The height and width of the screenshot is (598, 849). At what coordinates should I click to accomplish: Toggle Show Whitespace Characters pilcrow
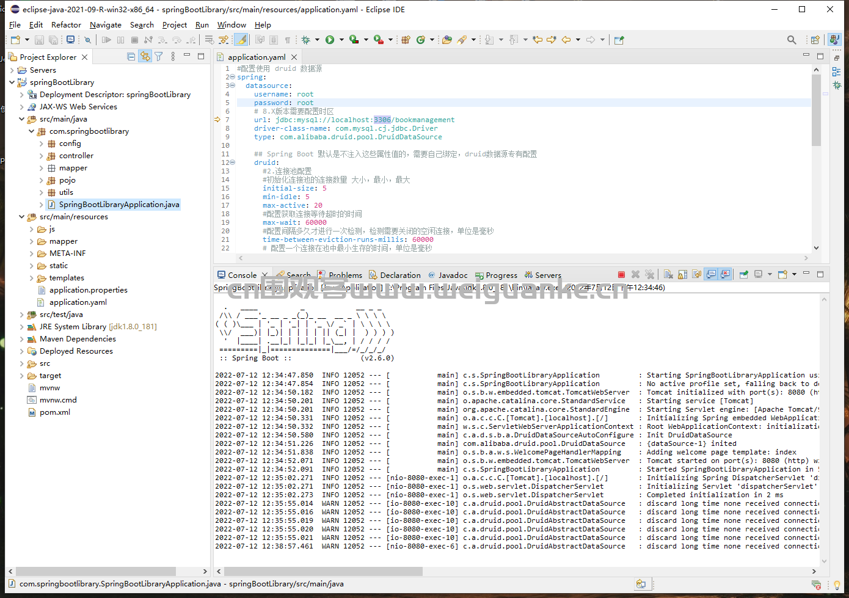pos(287,40)
